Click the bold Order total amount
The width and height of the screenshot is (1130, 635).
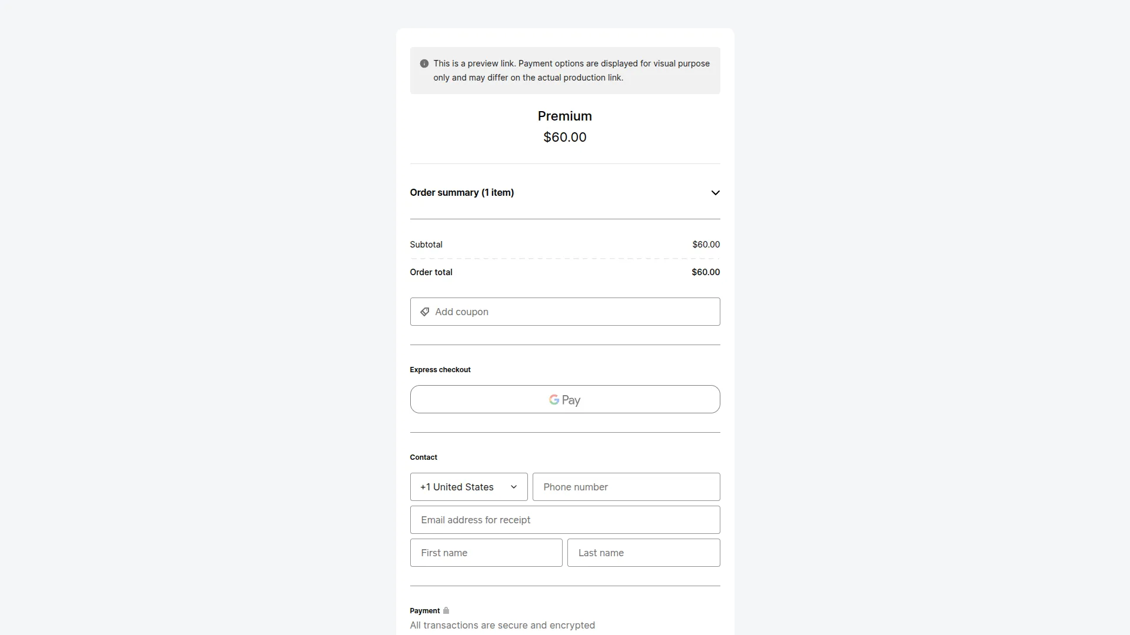[x=705, y=272]
